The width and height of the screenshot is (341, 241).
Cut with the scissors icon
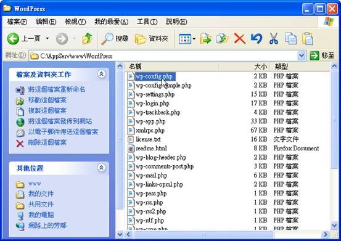[x=274, y=39]
